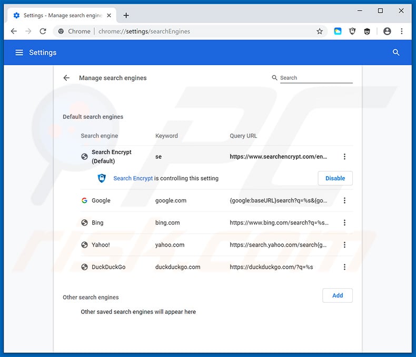Open the Search Encrypt extension link
The height and width of the screenshot is (357, 416).
[133, 178]
